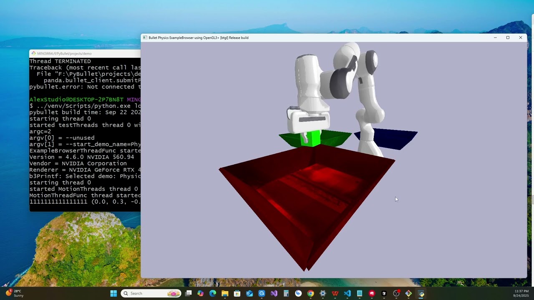Open the Python app icon in the taskbar

click(x=421, y=293)
